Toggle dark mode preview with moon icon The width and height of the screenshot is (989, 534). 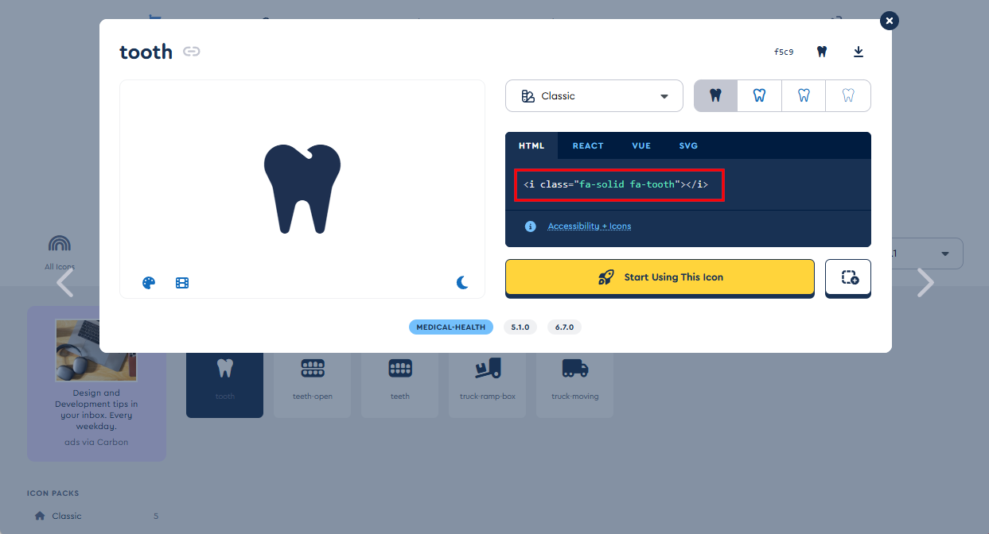tap(462, 283)
